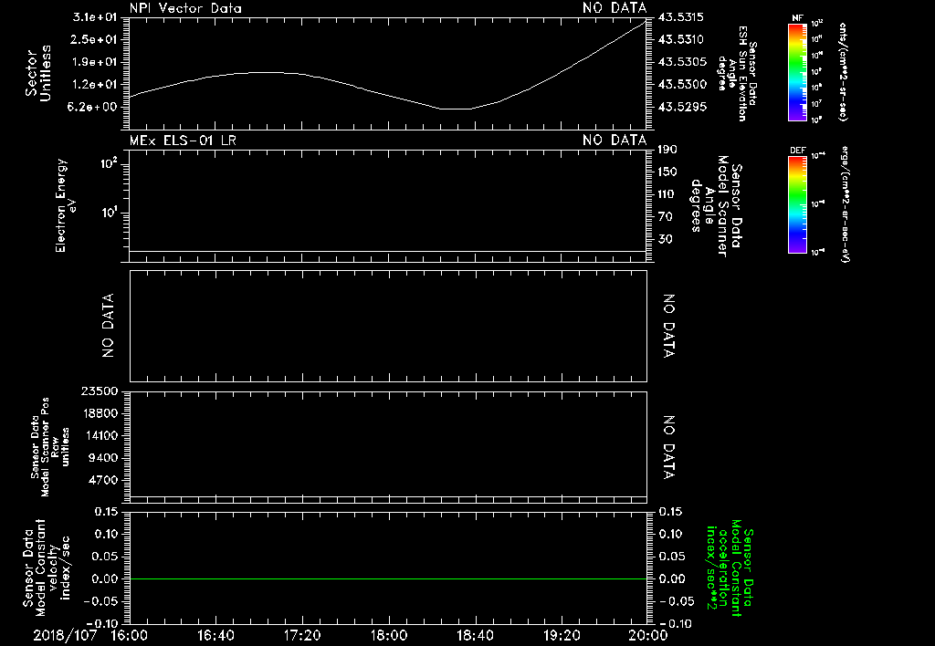The height and width of the screenshot is (646, 935).
Task: Click the 'NPI Vector Data' panel title
Action: (185, 8)
